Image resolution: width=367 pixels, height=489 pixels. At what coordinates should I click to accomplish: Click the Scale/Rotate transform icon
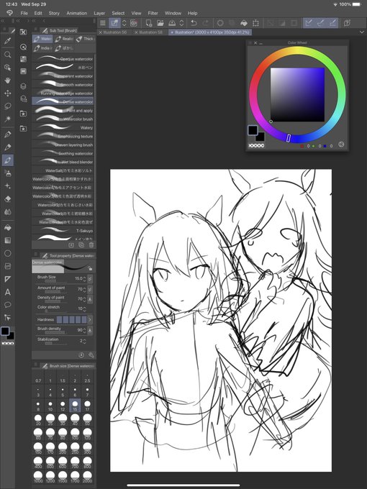click(x=255, y=23)
